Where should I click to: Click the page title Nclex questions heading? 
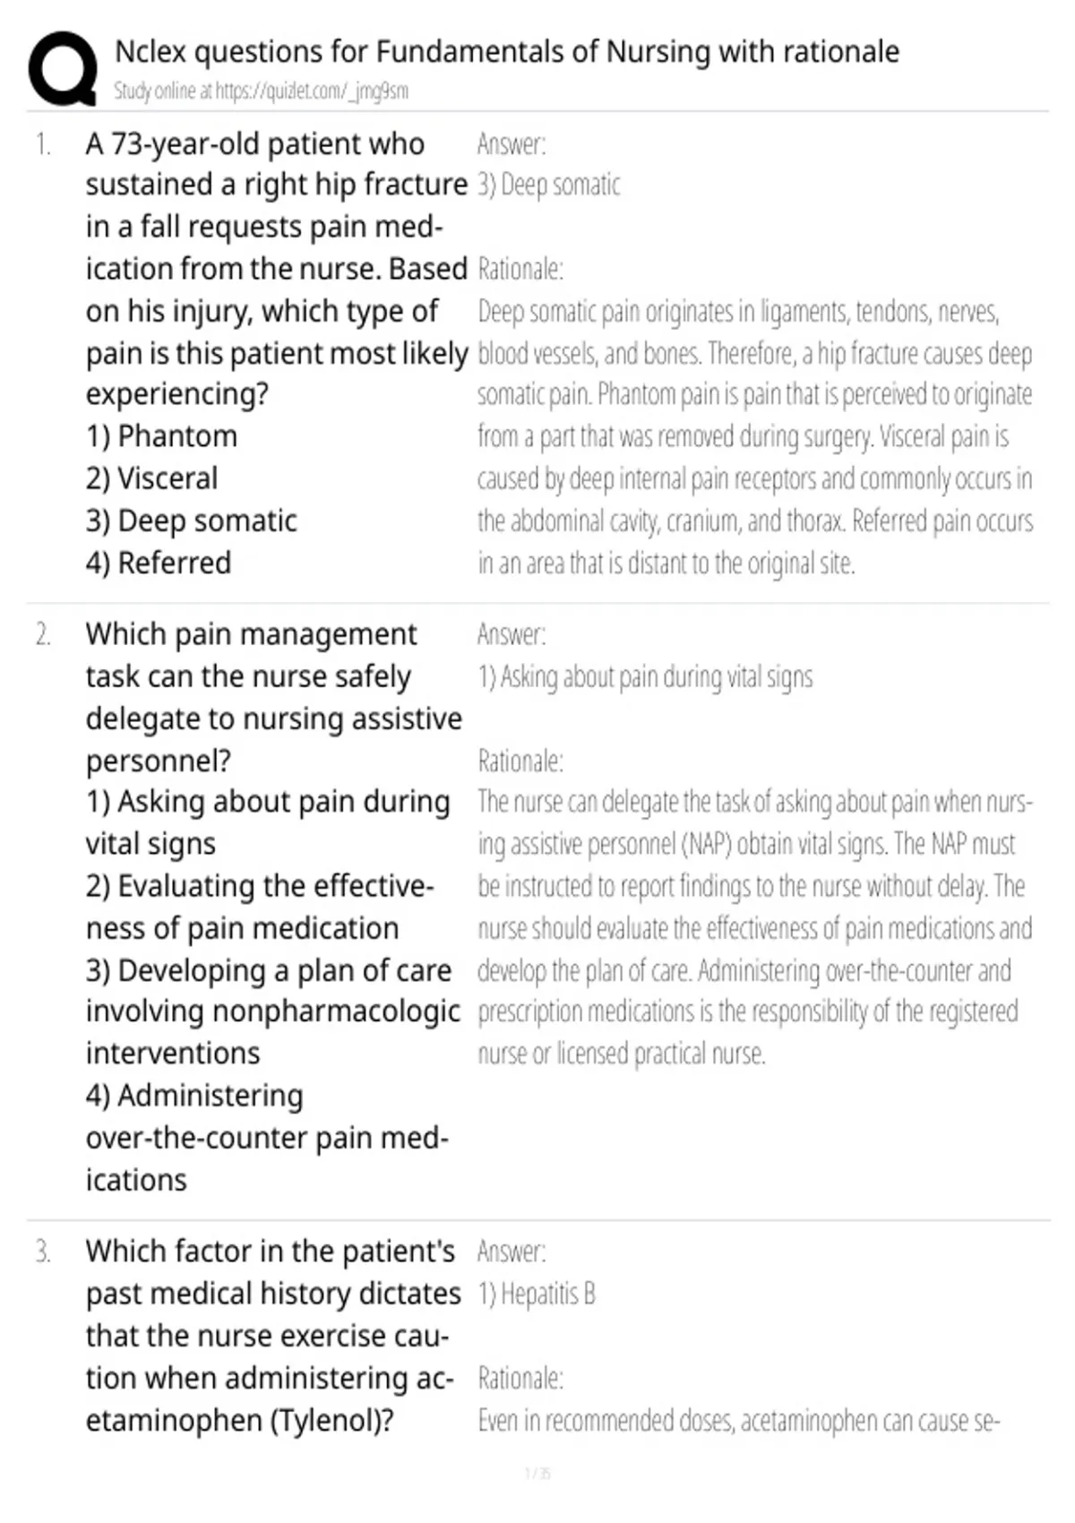click(507, 52)
